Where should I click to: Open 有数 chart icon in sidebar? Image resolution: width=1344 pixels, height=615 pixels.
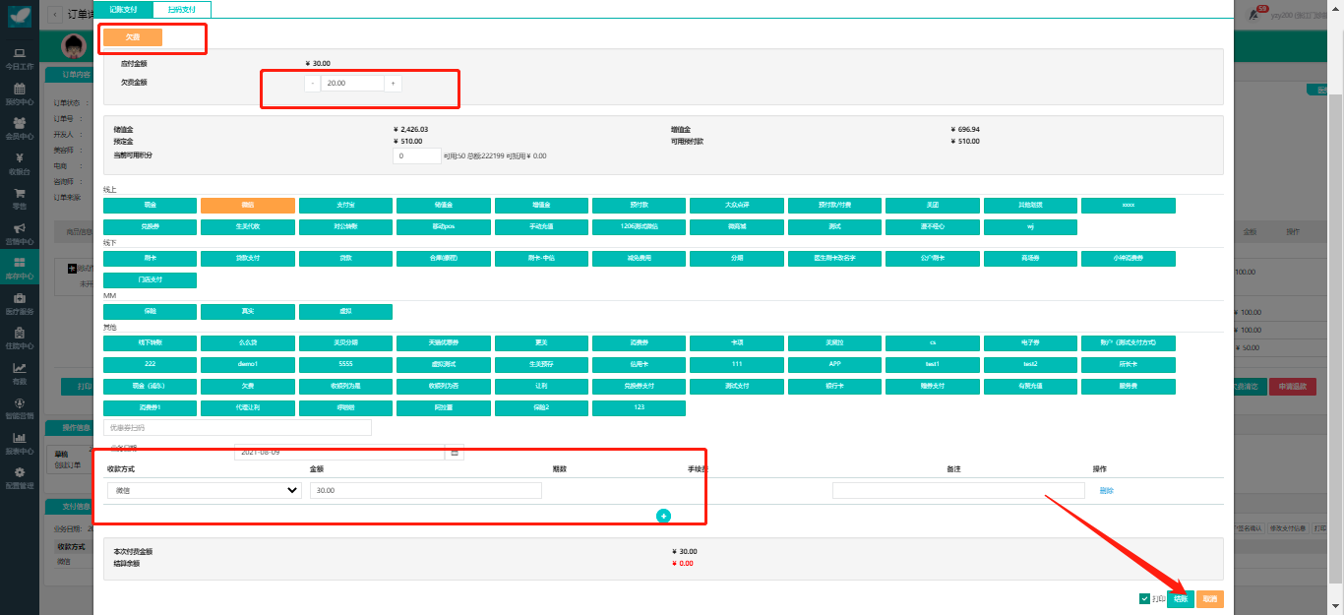[x=20, y=374]
